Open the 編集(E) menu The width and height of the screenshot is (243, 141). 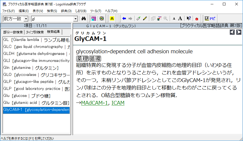[24, 11]
